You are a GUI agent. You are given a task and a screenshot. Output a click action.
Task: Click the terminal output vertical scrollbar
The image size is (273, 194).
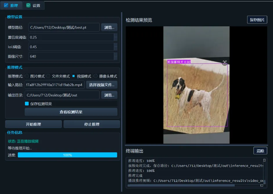[264, 182]
